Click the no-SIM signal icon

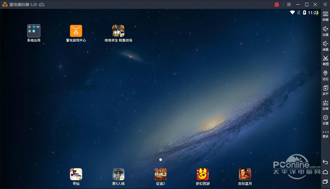(298, 13)
